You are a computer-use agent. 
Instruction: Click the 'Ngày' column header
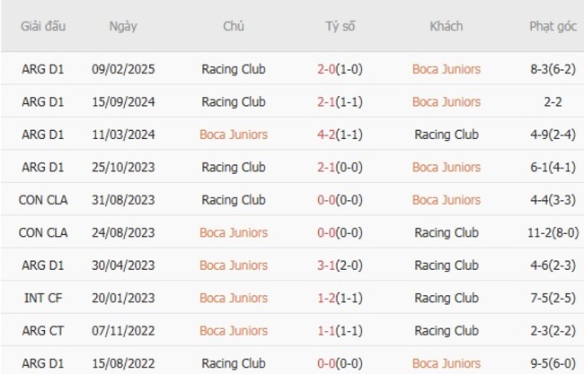coord(123,26)
